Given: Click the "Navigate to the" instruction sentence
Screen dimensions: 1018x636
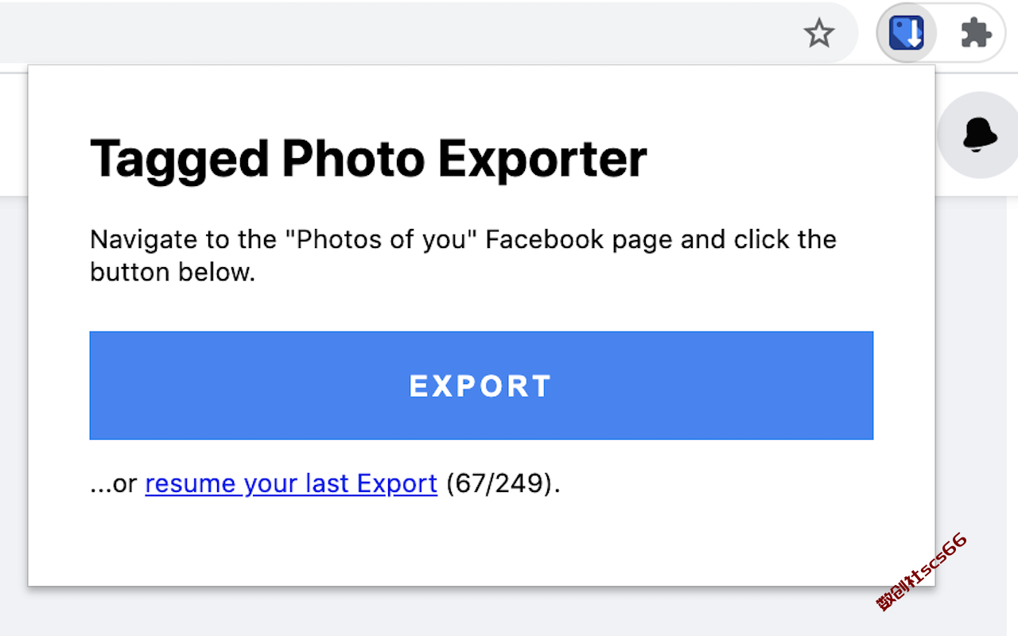Looking at the screenshot, I should point(463,256).
